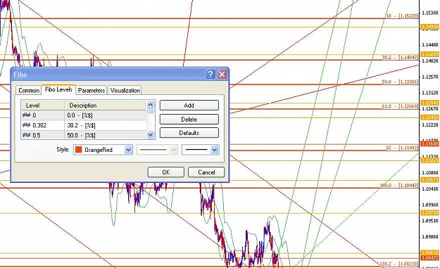This screenshot has width=440, height=268.
Task: Click the orange 1.09733 price marker
Action: click(x=429, y=213)
